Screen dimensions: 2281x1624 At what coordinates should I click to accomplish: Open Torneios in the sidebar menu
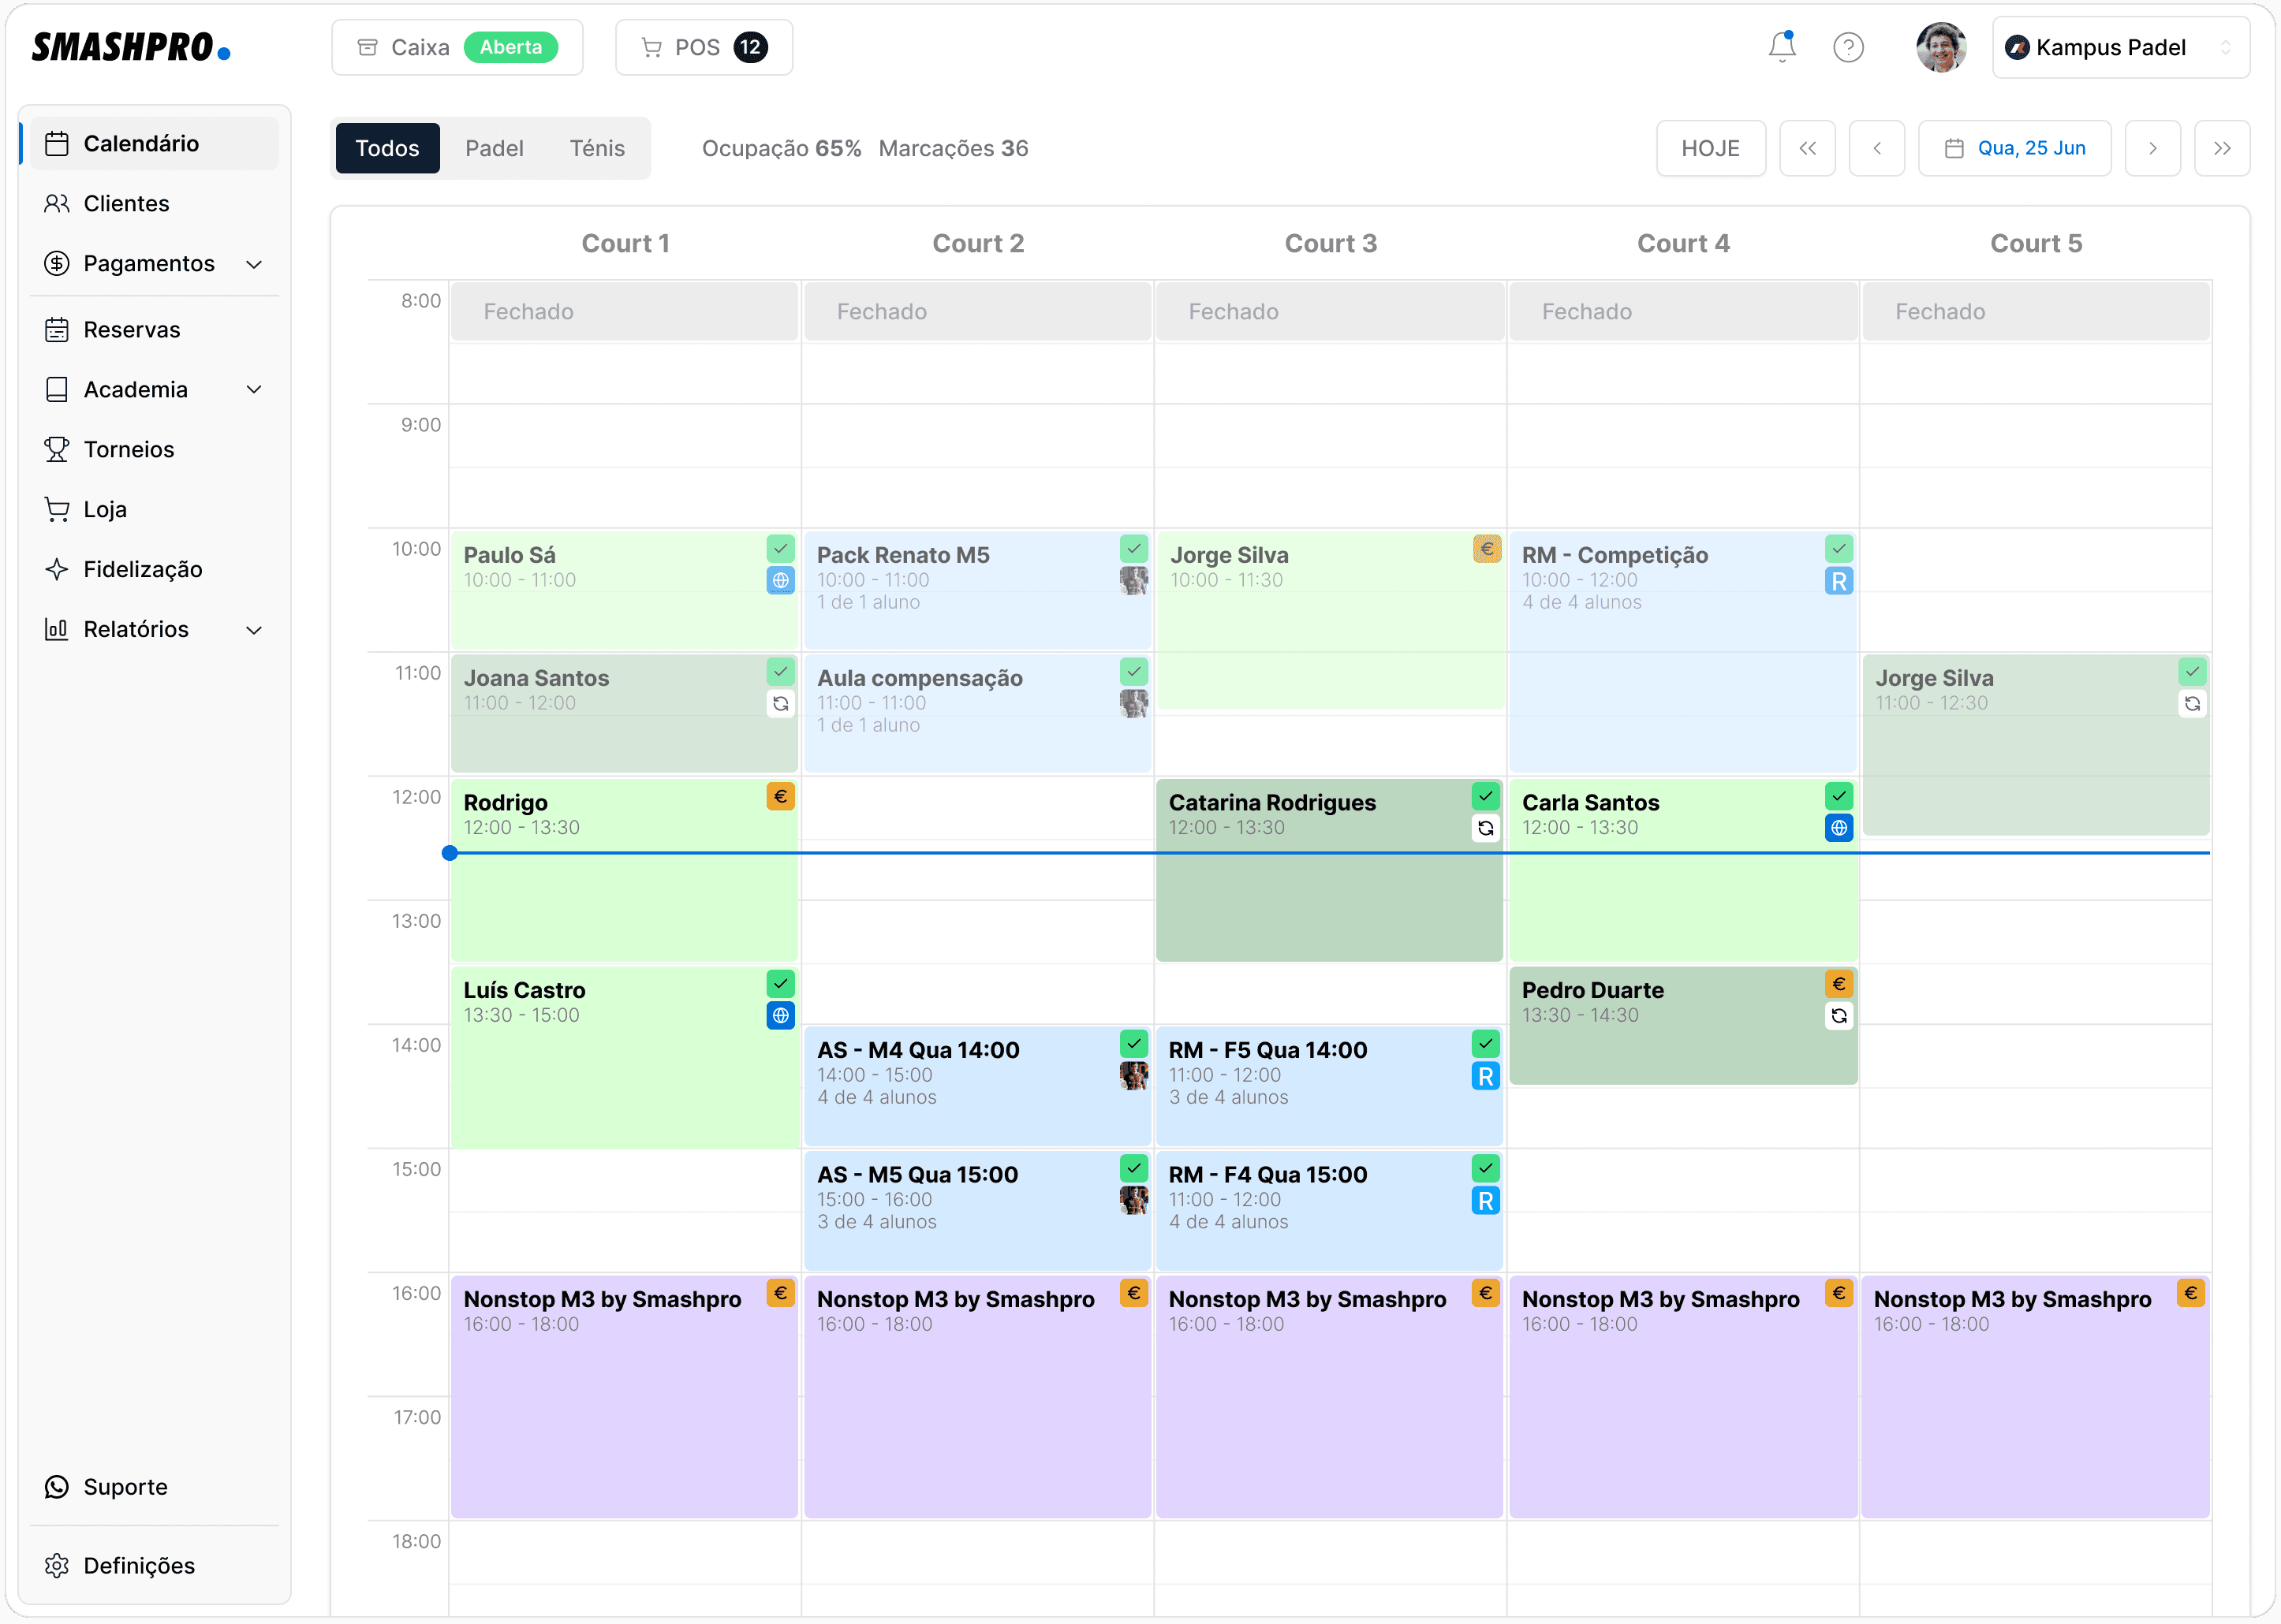pyautogui.click(x=129, y=449)
